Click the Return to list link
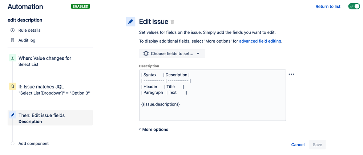 coord(328,7)
